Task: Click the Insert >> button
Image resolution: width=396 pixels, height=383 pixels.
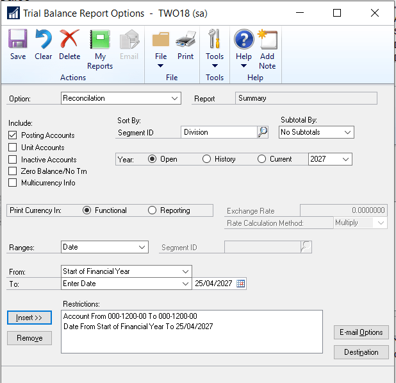Action: (x=29, y=318)
